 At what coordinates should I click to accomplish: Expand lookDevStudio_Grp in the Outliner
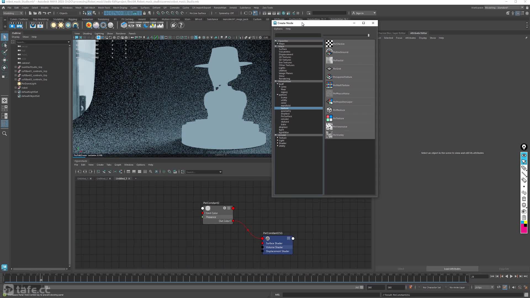pyautogui.click(x=16, y=67)
